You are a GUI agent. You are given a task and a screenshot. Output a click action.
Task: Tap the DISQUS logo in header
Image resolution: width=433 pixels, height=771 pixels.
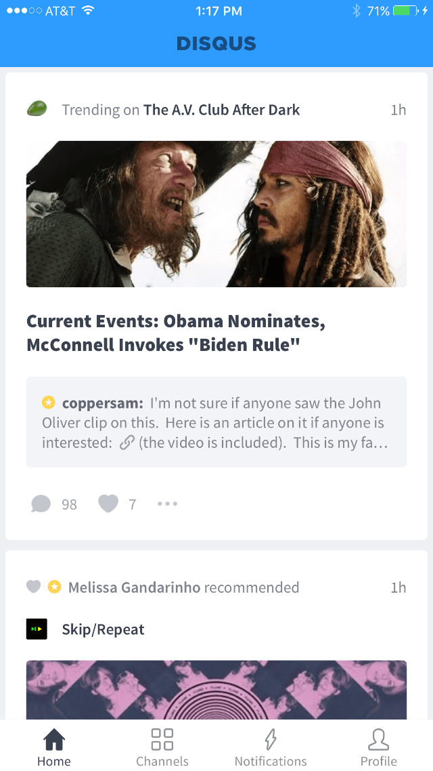click(216, 44)
